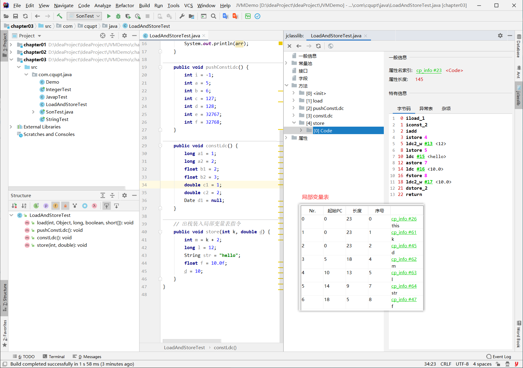This screenshot has width=523, height=368.
Task: Switch to the 异常表 tab
Action: pos(426,108)
